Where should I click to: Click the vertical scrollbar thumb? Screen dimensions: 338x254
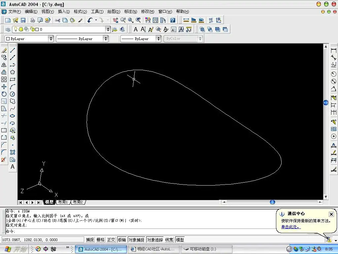point(326,103)
